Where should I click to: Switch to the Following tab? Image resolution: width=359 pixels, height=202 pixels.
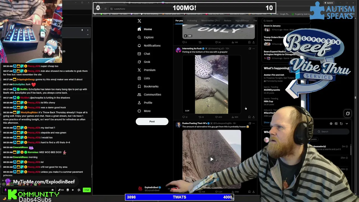[192, 20]
